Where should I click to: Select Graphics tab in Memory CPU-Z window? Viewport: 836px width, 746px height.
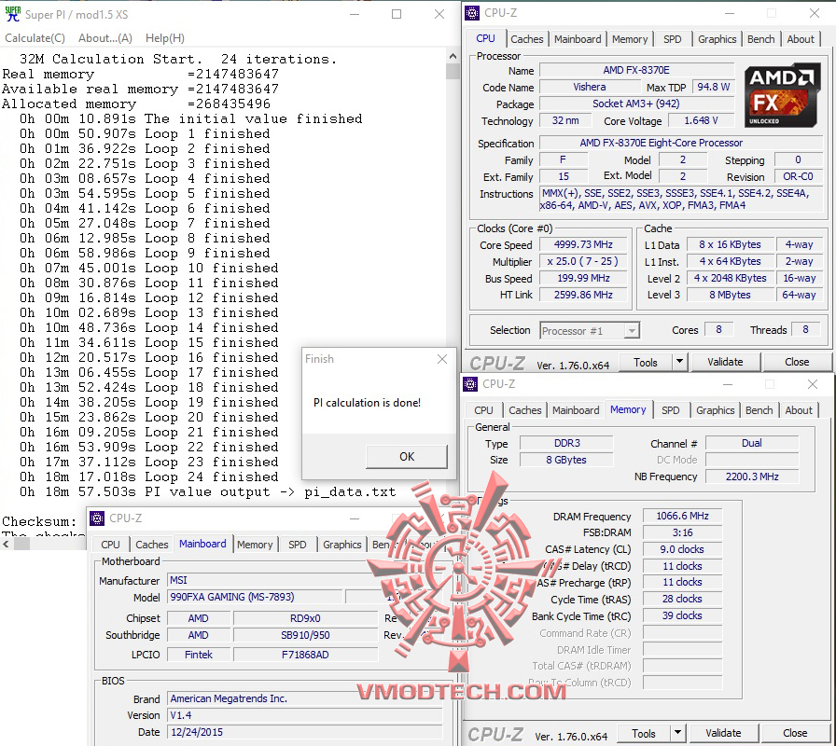tap(716, 410)
